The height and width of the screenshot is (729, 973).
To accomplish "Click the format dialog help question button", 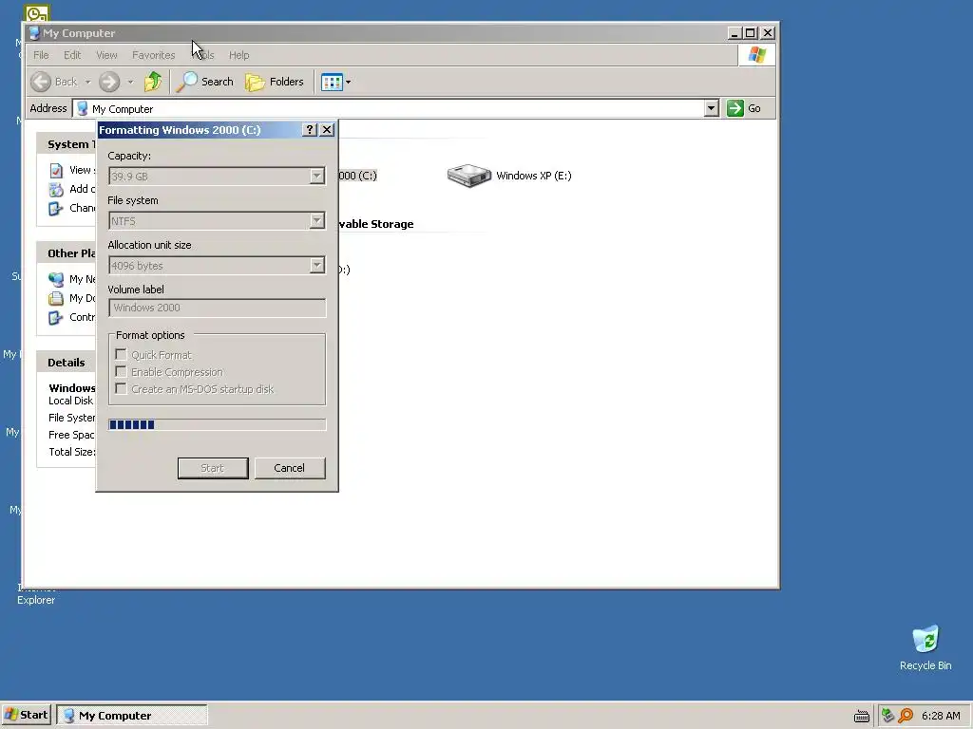I will [x=310, y=129].
